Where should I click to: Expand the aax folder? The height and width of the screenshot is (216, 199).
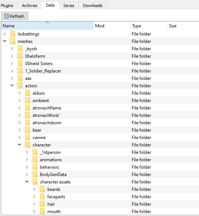click(x=12, y=78)
